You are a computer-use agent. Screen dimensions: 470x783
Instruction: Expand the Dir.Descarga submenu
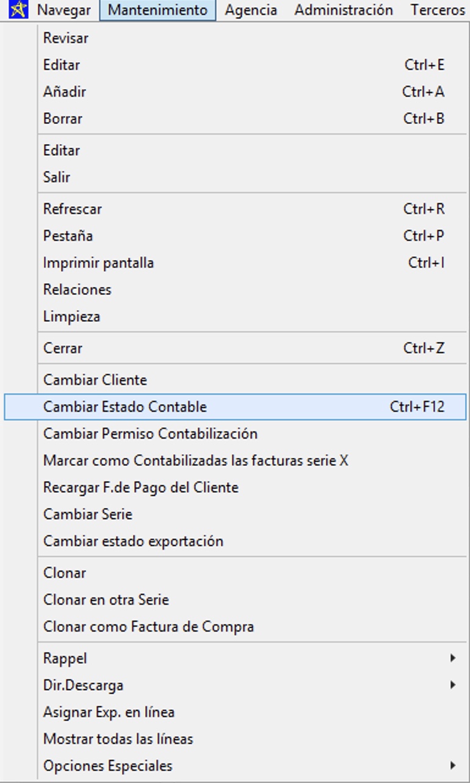pos(83,685)
